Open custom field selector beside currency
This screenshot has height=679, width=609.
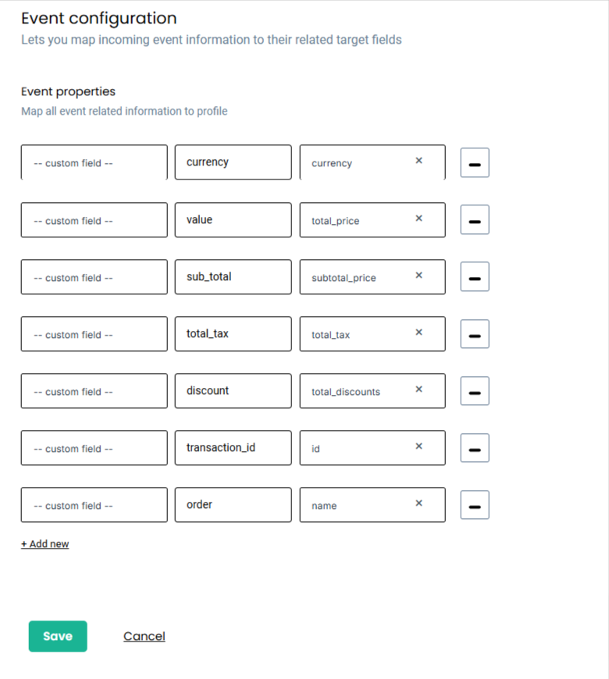(94, 162)
